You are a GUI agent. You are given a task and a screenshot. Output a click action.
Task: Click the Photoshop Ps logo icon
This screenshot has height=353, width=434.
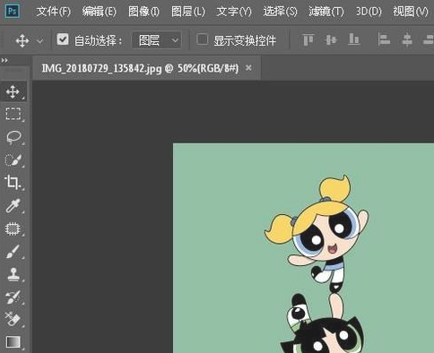pos(13,11)
